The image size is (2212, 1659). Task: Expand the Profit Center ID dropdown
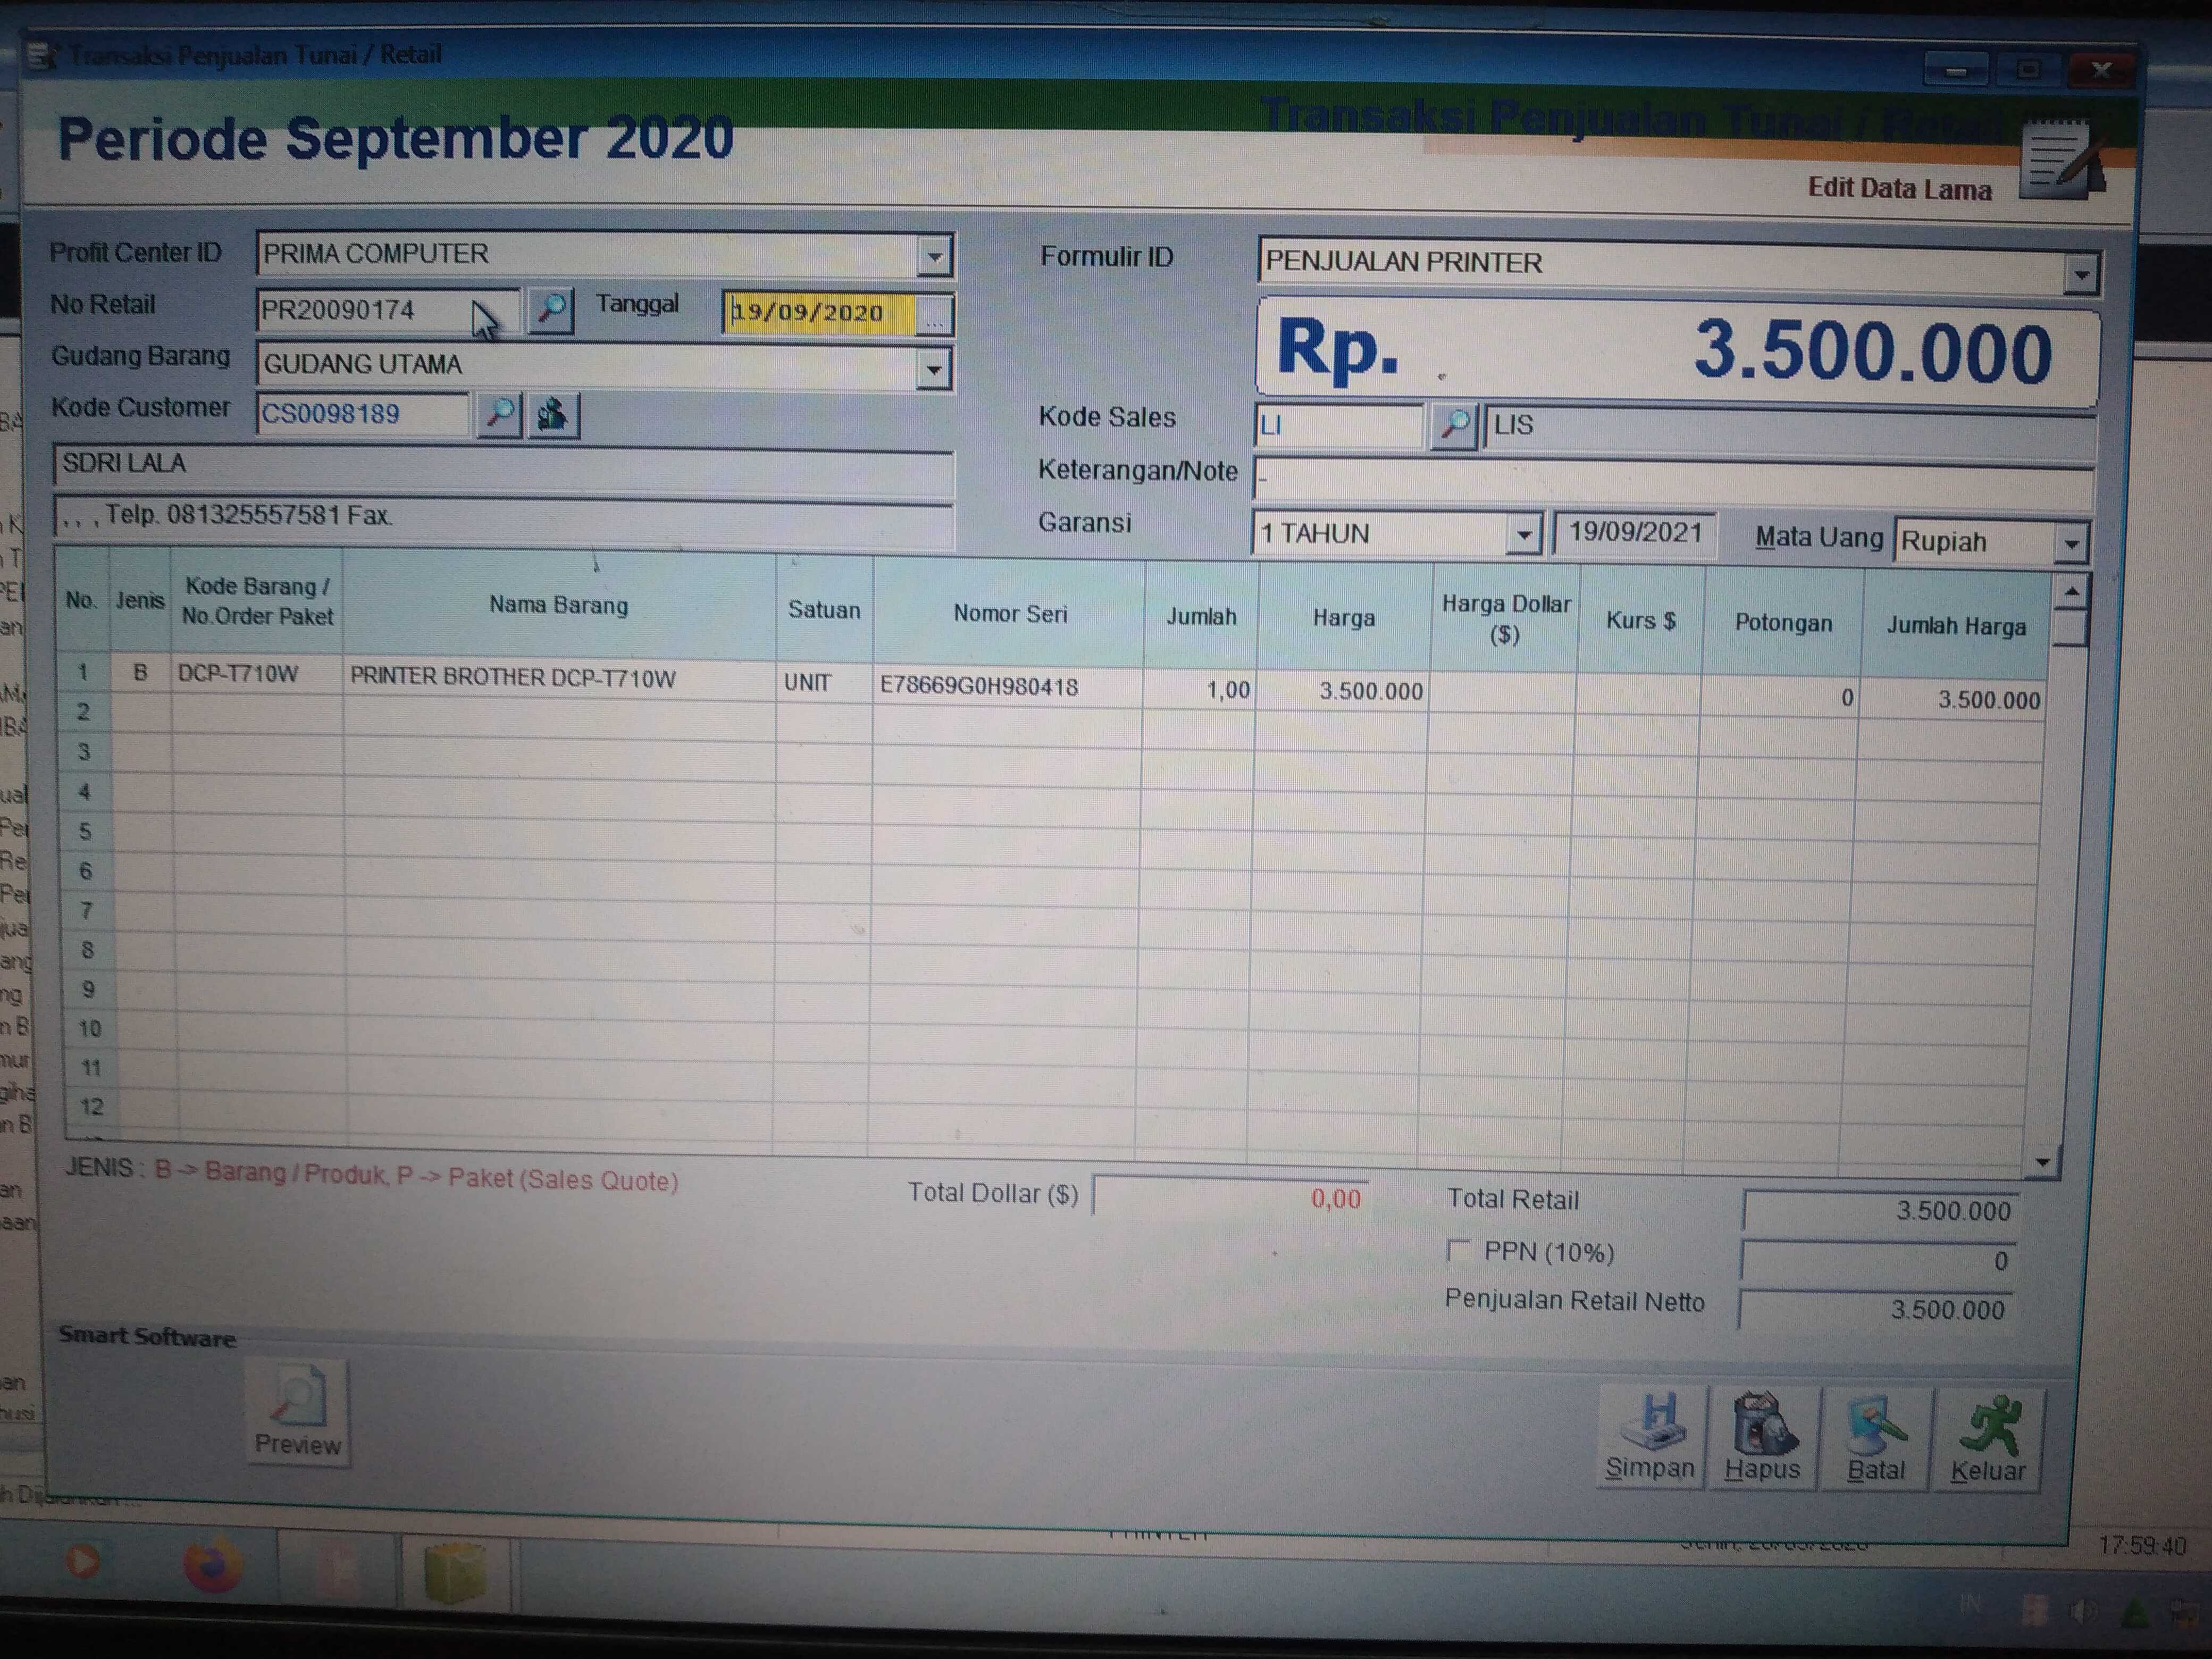coord(934,257)
